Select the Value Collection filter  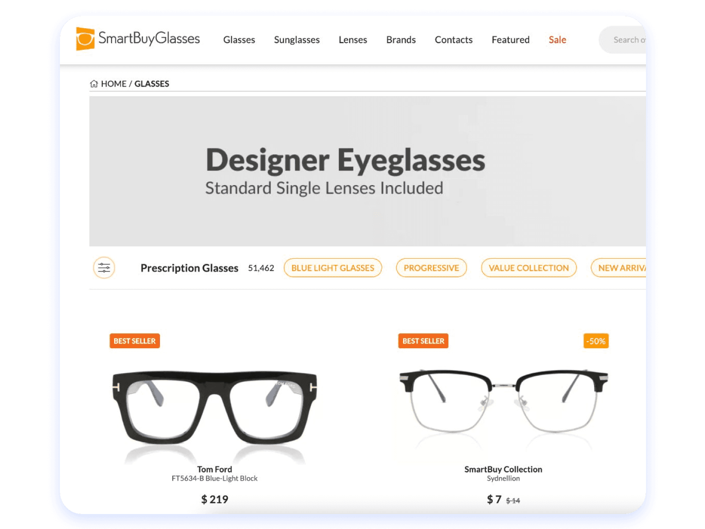coord(529,268)
